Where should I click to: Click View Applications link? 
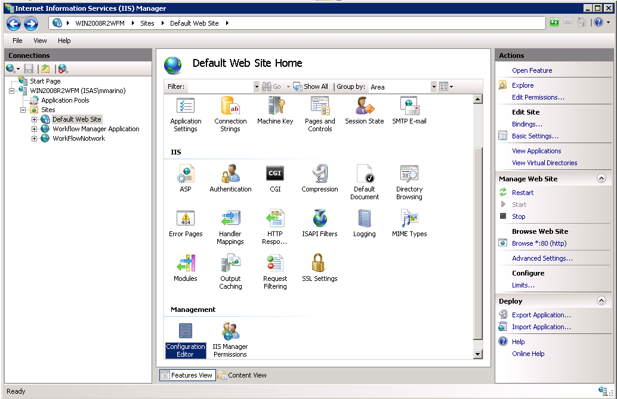tap(536, 151)
